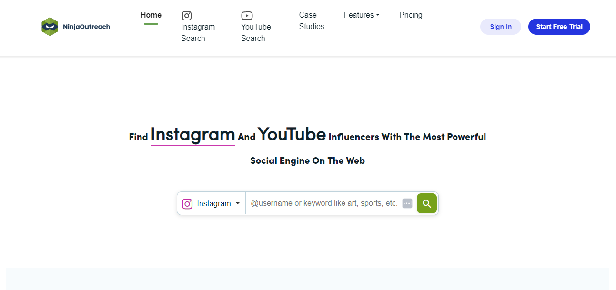Click the YouTube play icon in navigation
The height and width of the screenshot is (290, 616).
coord(247,16)
